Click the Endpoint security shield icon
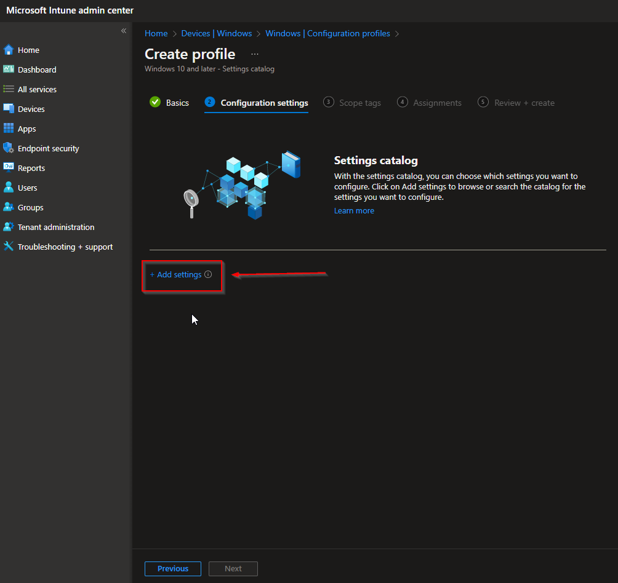Image resolution: width=618 pixels, height=583 pixels. 8,148
